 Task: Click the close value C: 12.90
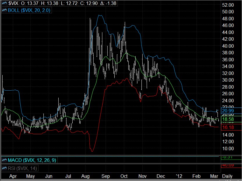(x=89, y=3)
